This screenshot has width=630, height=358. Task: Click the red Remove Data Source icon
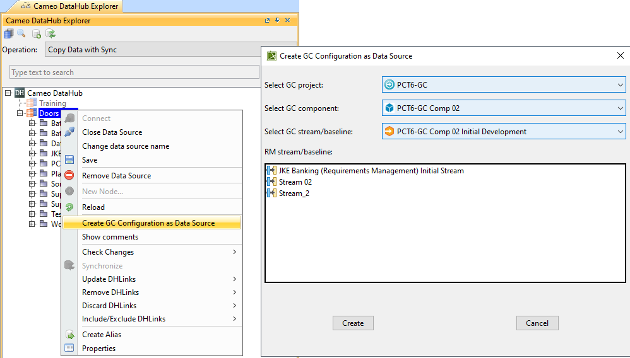[69, 176]
